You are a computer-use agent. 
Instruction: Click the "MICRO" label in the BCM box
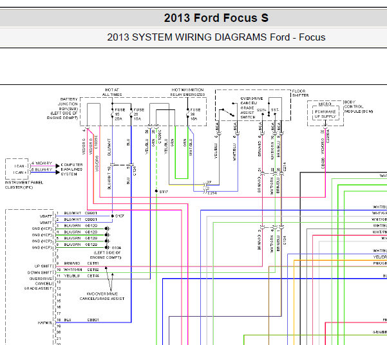pyautogui.click(x=325, y=104)
